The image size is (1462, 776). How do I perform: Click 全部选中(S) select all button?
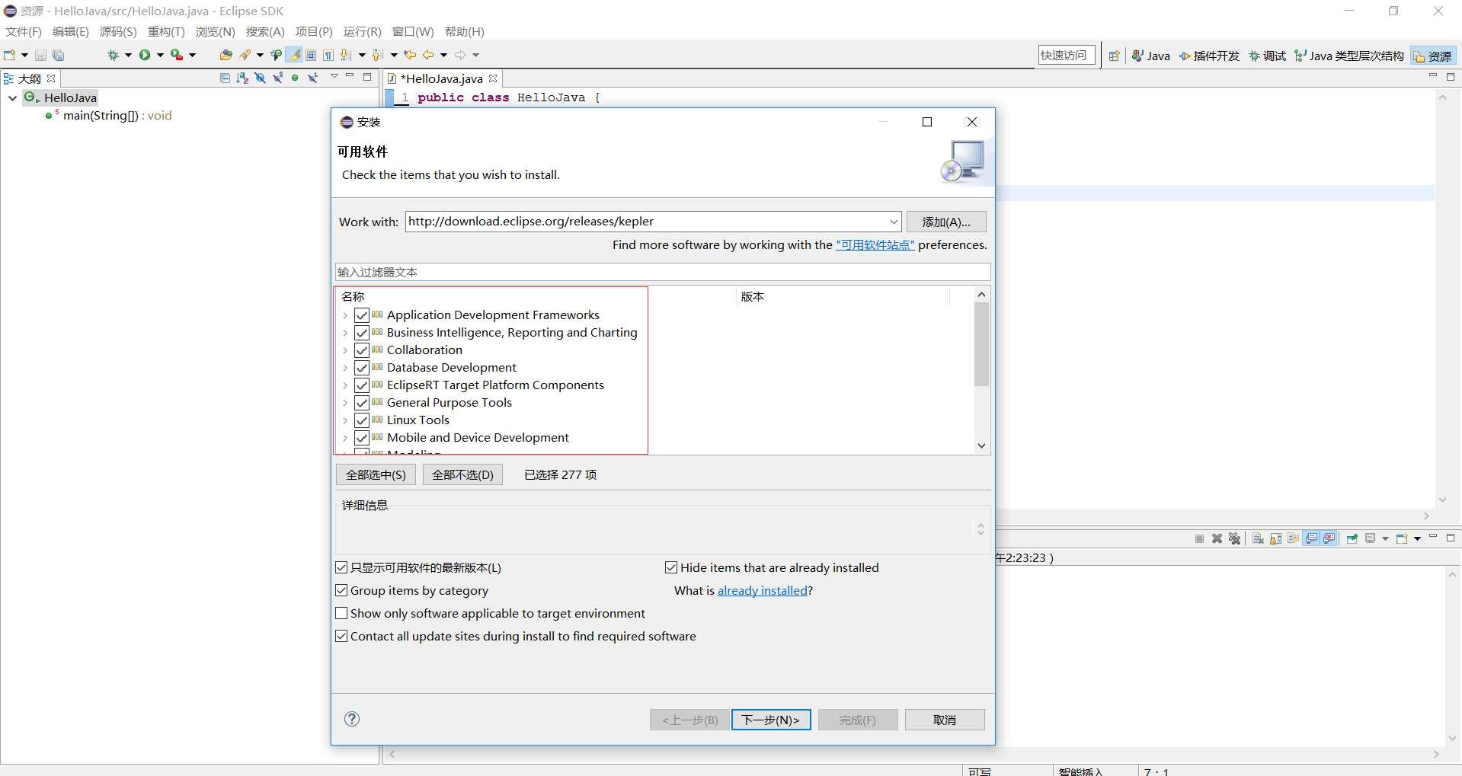[376, 474]
